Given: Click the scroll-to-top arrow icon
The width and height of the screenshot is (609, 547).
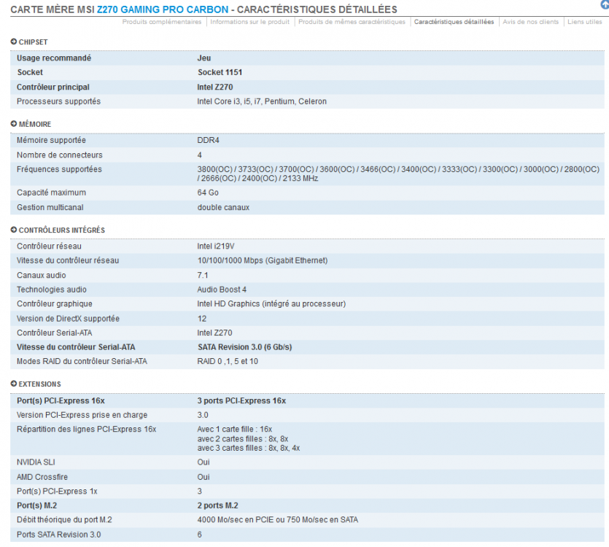Looking at the screenshot, I should [x=605, y=4].
